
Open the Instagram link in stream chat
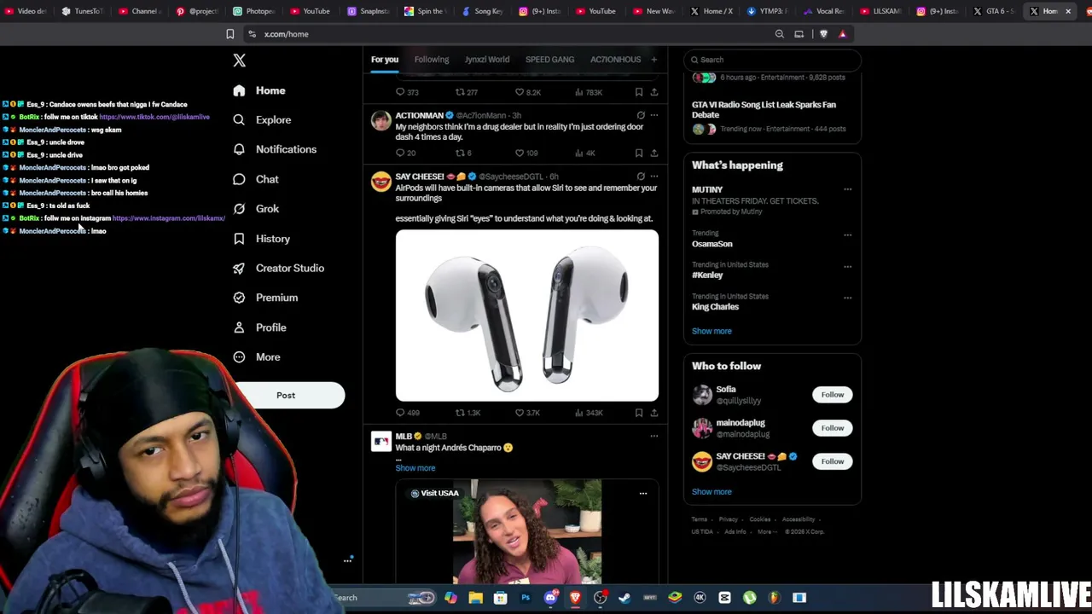click(168, 218)
